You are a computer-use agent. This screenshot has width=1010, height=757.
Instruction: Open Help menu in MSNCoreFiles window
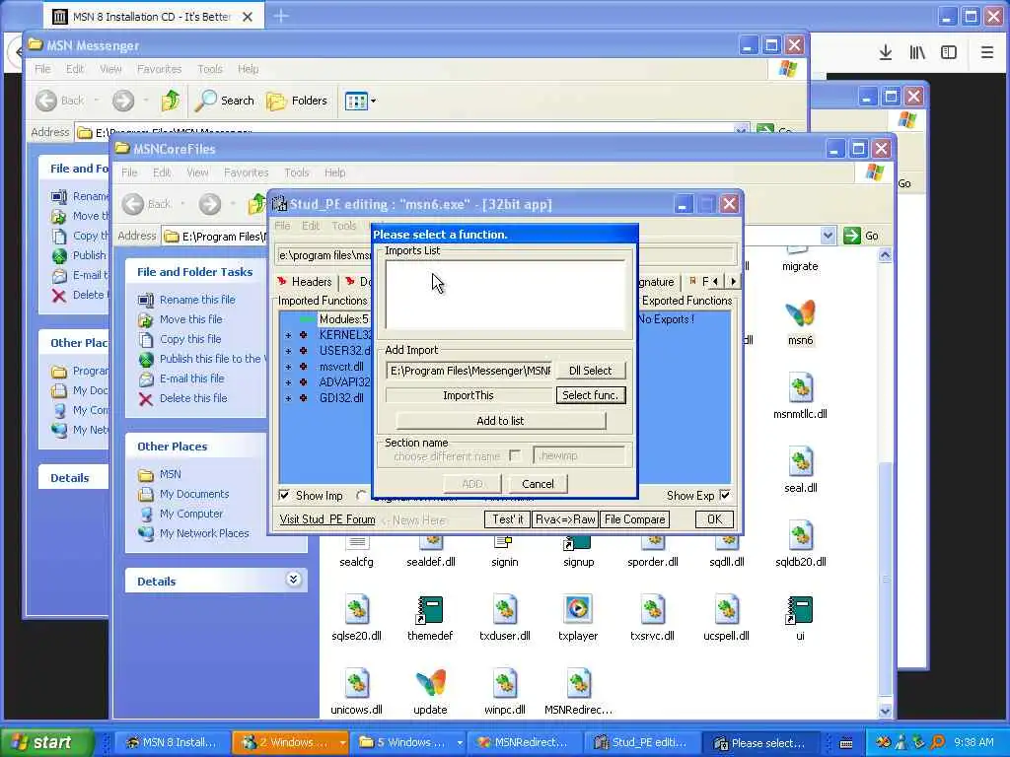(x=335, y=172)
